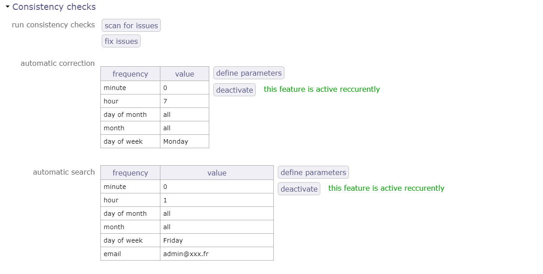
Task: Click the scan for issues button
Action: [131, 26]
